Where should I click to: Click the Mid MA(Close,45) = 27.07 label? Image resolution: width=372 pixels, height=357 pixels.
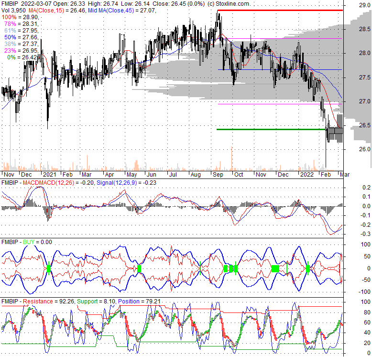point(122,10)
